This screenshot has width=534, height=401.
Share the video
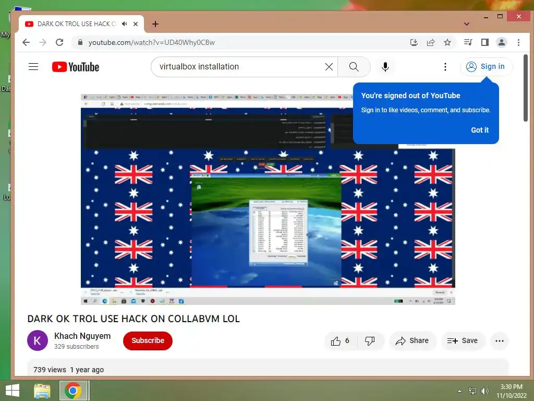point(412,340)
